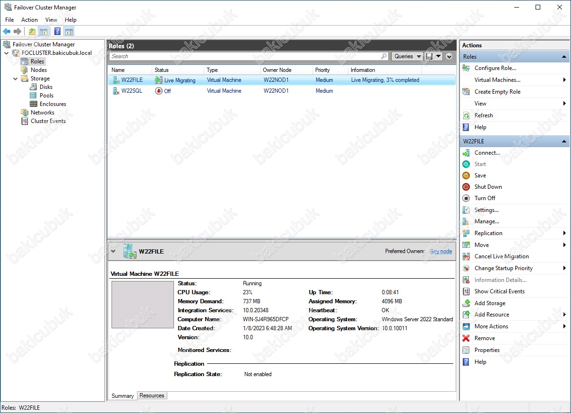Viewport: 571px width, 413px height.
Task: Switch to the Resources tab
Action: [152, 395]
